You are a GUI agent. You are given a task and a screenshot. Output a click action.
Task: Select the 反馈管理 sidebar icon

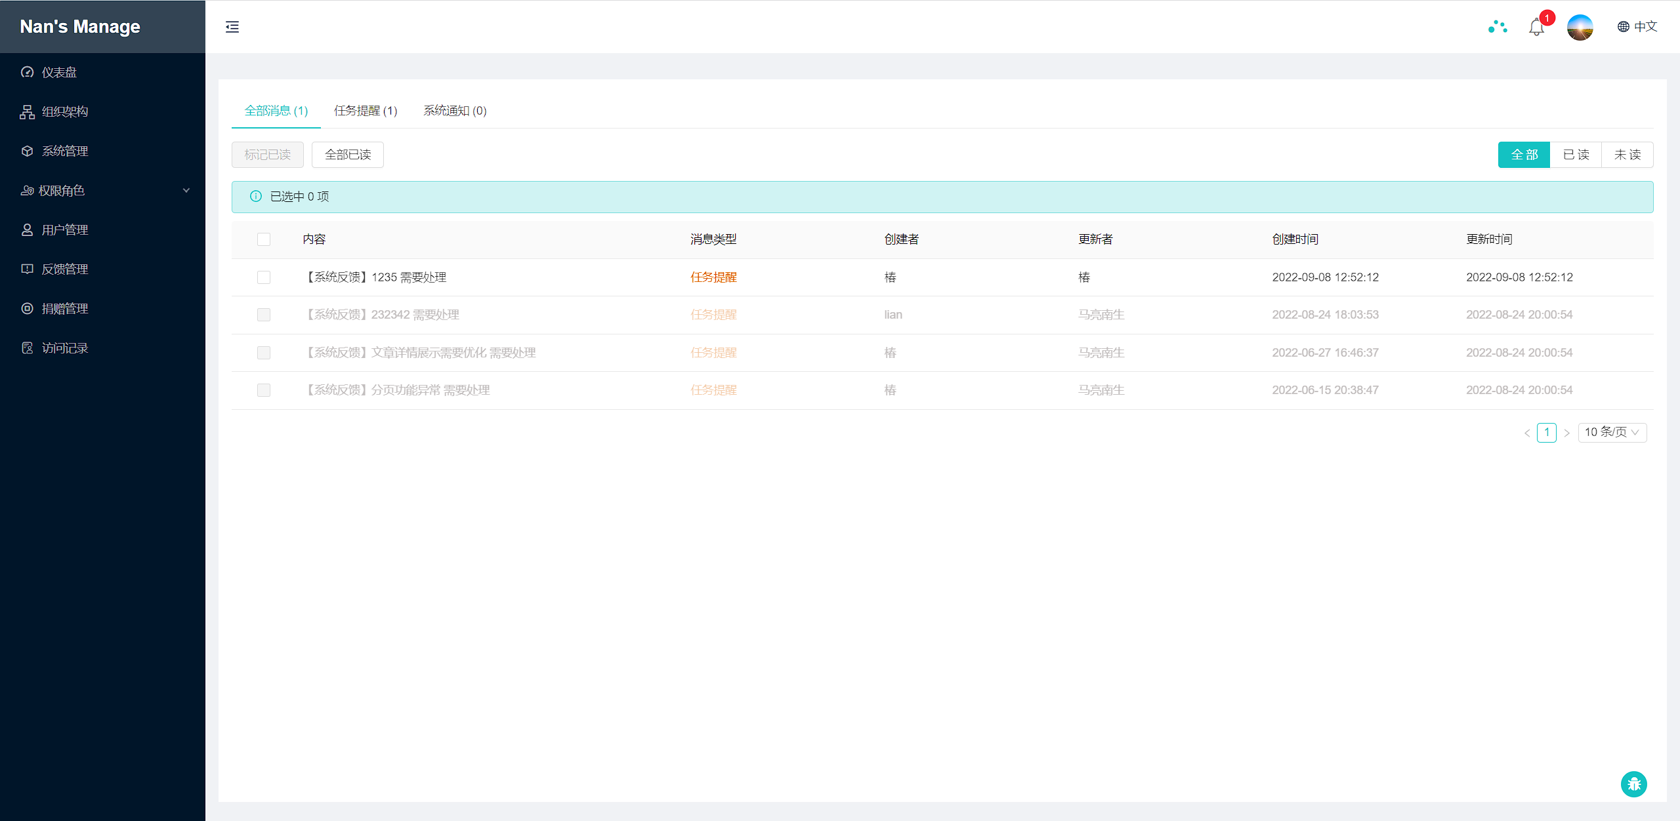(27, 269)
